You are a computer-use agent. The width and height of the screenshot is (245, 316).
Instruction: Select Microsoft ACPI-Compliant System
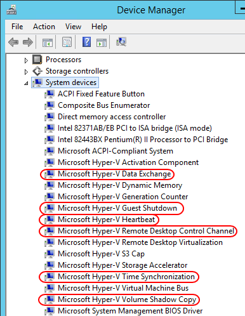coord(116,151)
